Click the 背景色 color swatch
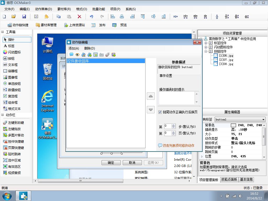The height and width of the screenshot is (201, 268). click(x=233, y=125)
